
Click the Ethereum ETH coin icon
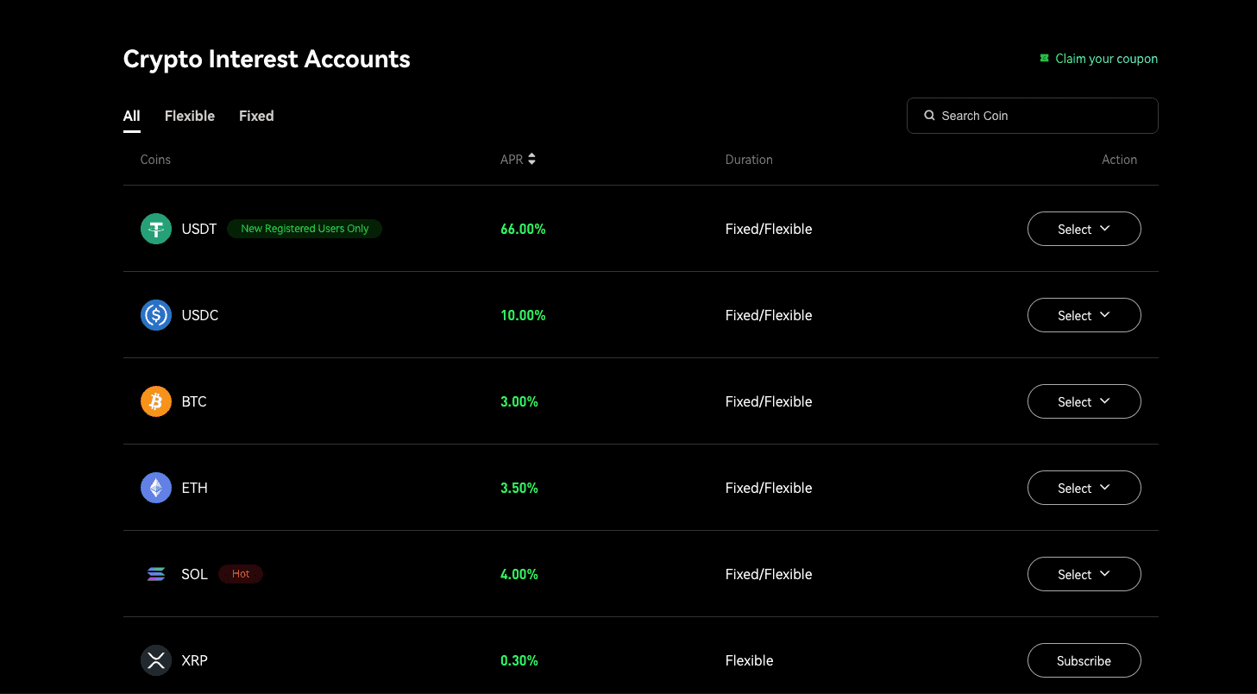pyautogui.click(x=156, y=487)
